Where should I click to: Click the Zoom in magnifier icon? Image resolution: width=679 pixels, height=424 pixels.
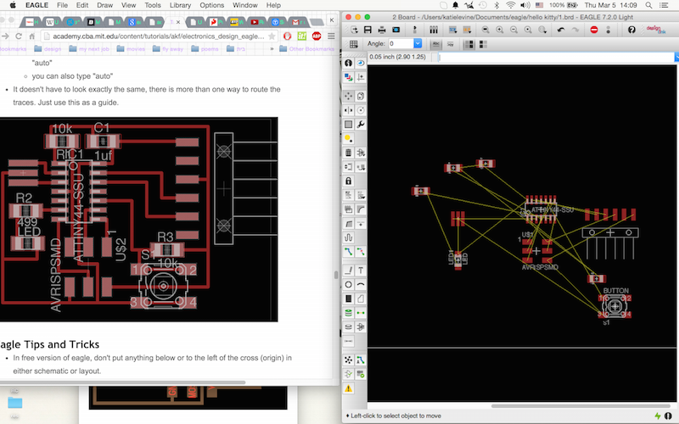[x=500, y=30]
